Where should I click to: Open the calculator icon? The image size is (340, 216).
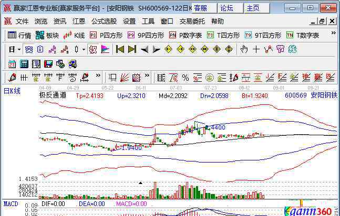click(24, 64)
